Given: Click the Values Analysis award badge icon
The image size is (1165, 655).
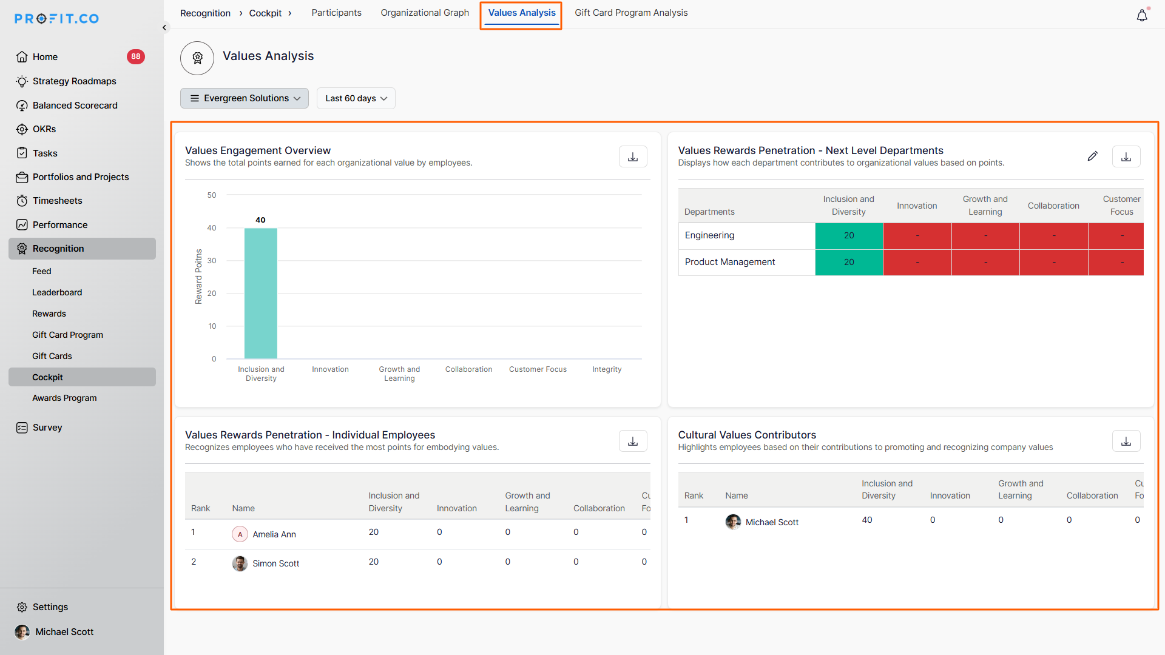Looking at the screenshot, I should [197, 58].
